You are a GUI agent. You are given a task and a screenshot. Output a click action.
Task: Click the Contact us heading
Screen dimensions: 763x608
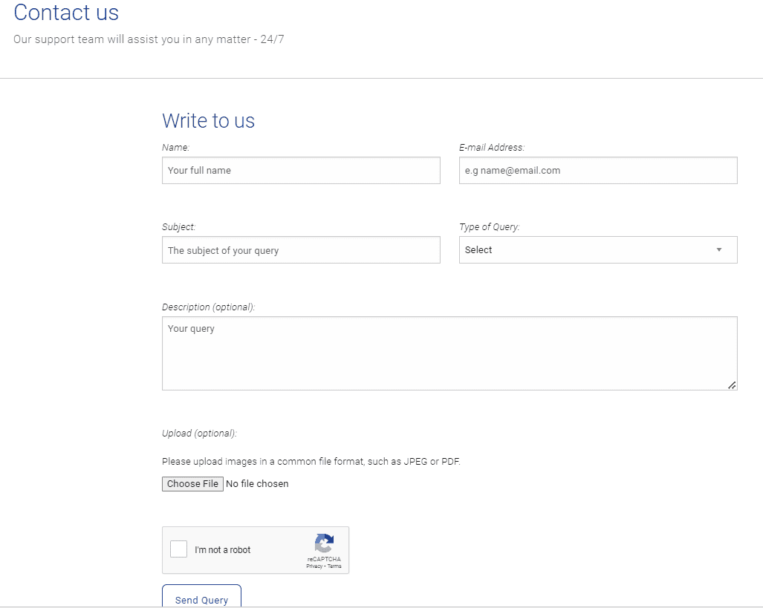(65, 13)
